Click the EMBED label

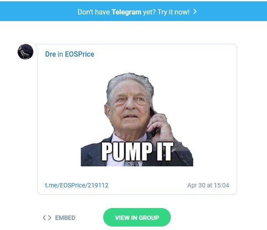[65, 218]
